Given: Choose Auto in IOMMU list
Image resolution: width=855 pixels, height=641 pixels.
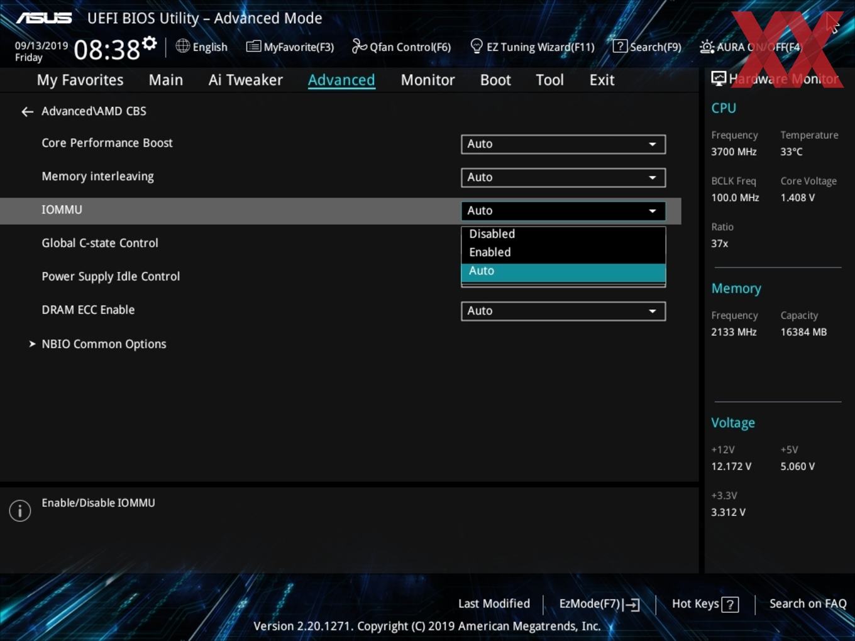Looking at the screenshot, I should 563,271.
